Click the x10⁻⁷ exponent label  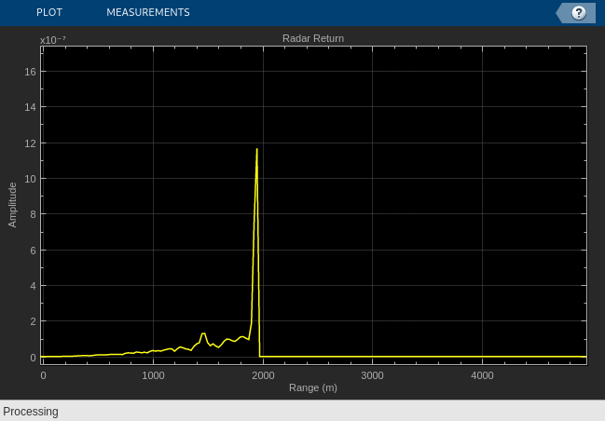click(53, 40)
